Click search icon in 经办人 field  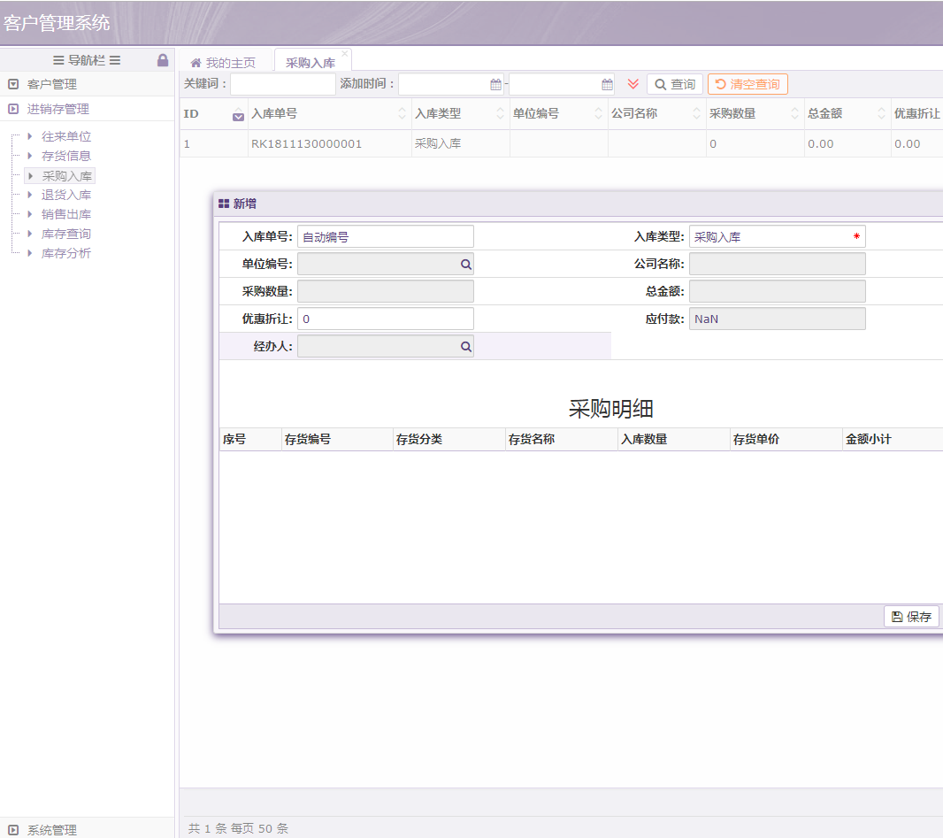pos(465,347)
